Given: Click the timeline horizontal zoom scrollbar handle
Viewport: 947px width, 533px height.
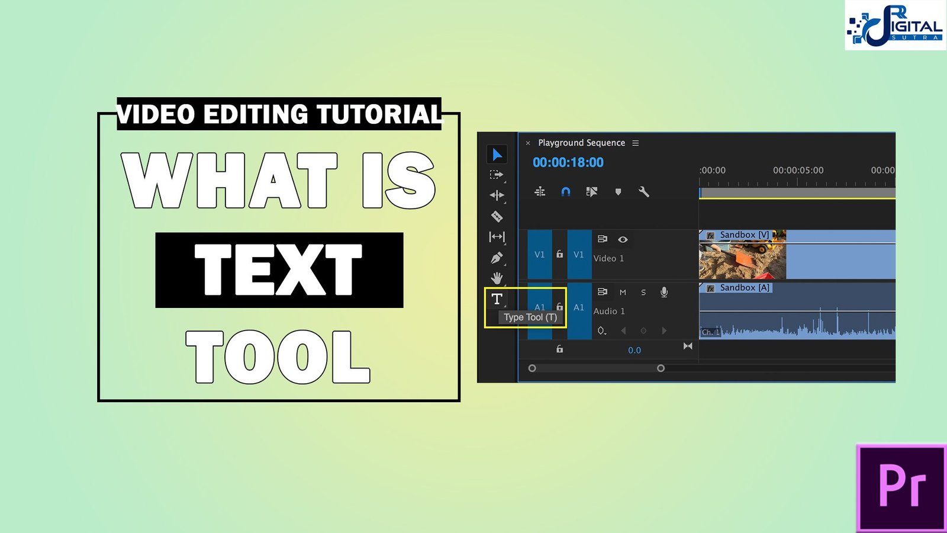Looking at the screenshot, I should pos(662,368).
